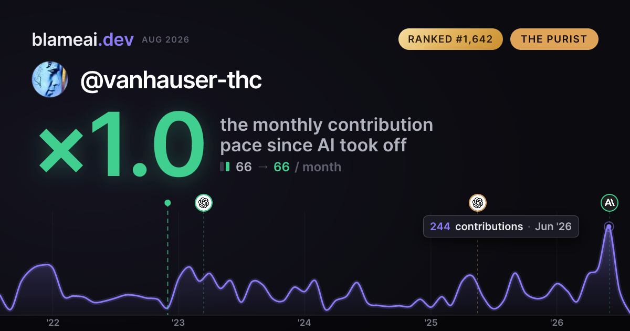Click the small bar icon before 66

pyautogui.click(x=225, y=167)
